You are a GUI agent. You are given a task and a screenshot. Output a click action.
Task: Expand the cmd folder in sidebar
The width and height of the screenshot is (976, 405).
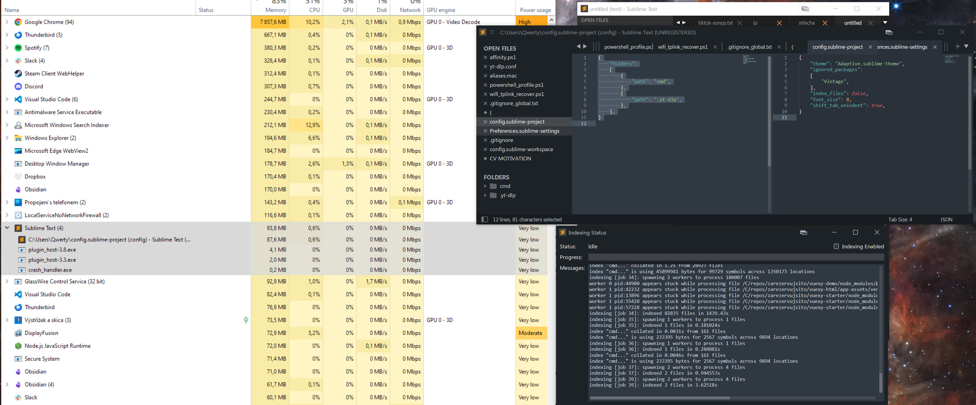485,186
